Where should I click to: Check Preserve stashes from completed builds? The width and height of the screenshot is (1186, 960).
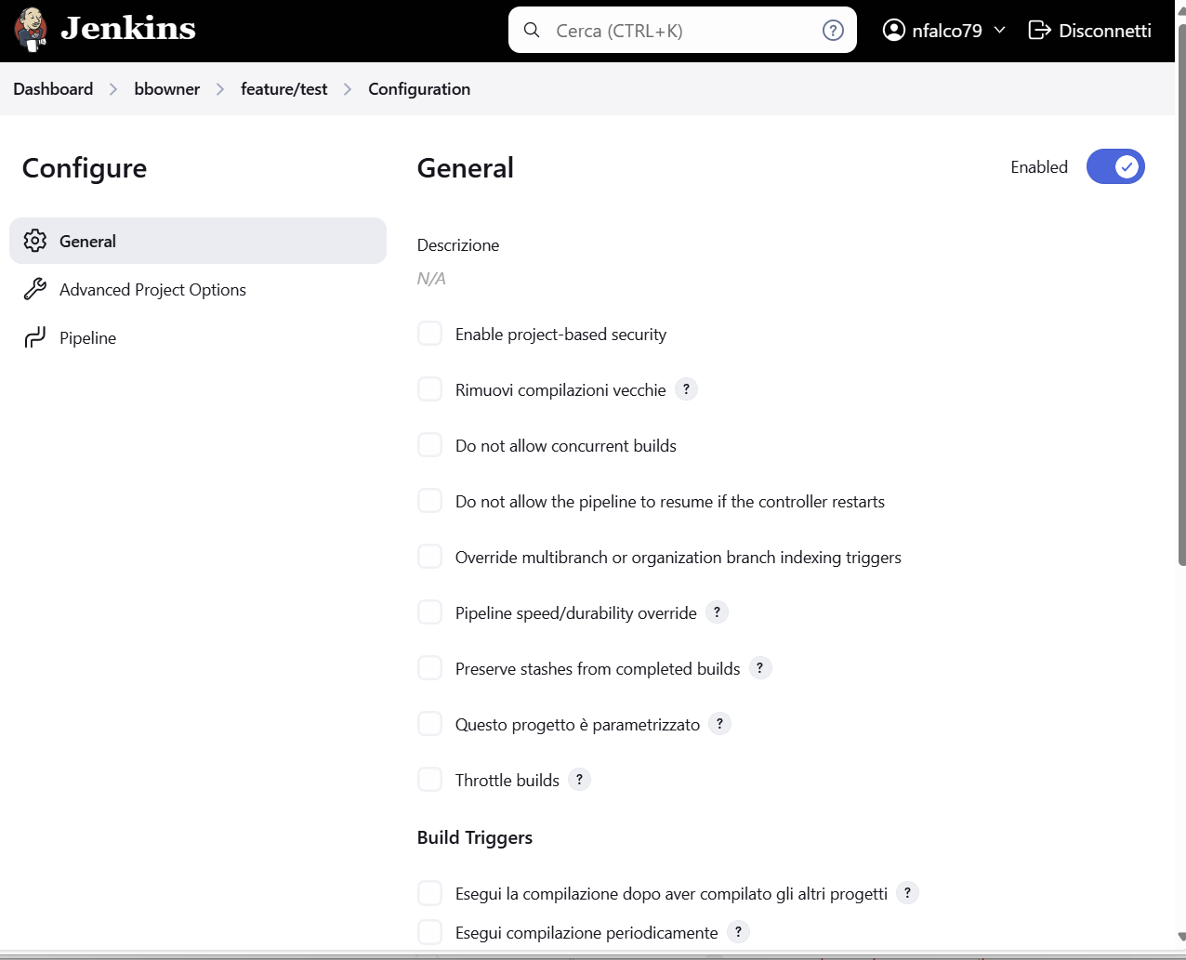click(x=429, y=668)
